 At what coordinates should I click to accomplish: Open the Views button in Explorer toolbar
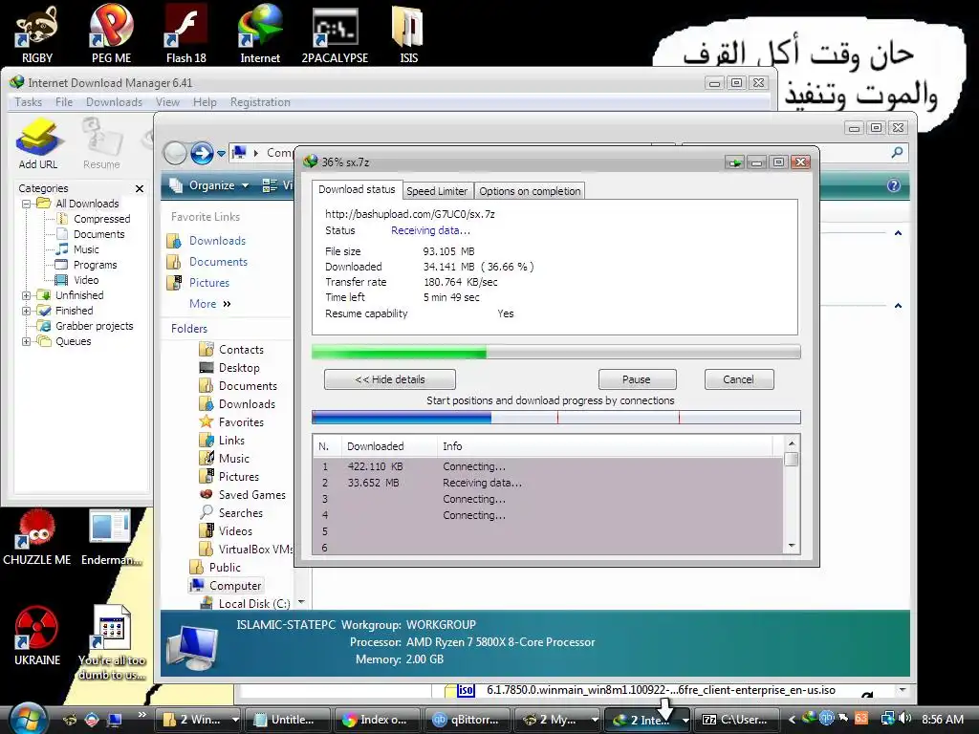pyautogui.click(x=276, y=185)
